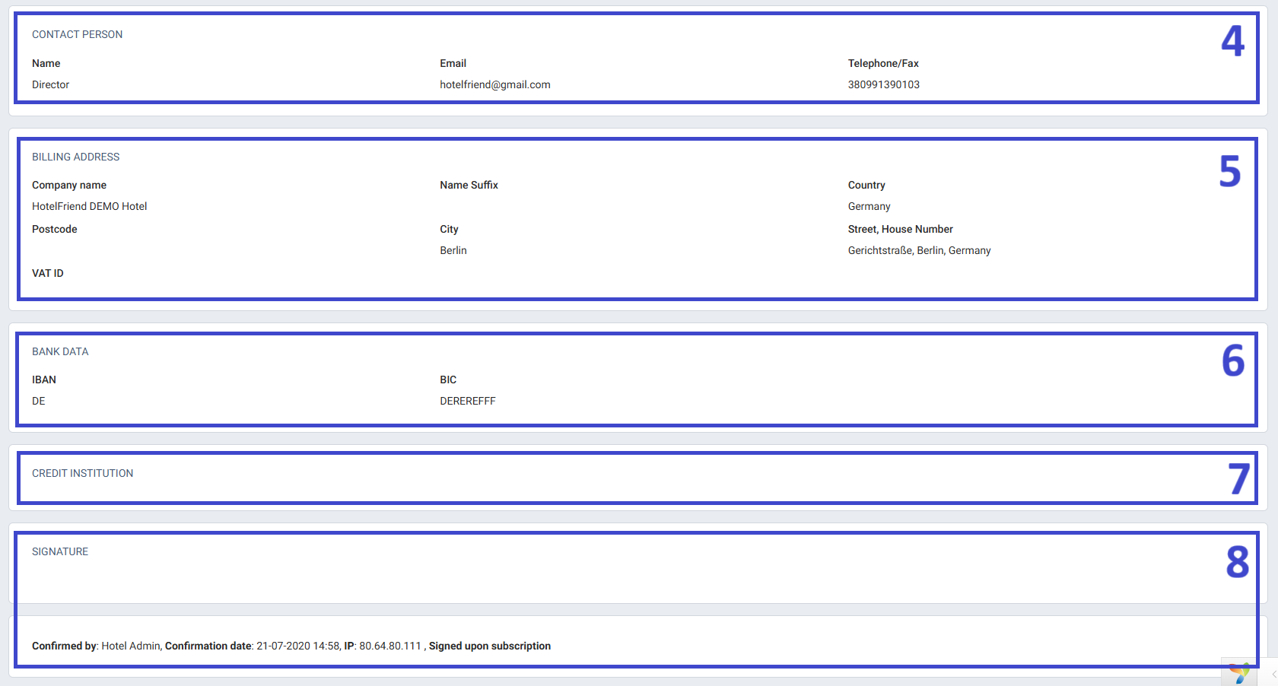Viewport: 1278px width, 686px height.
Task: Select the IBAN value 'DE'
Action: point(39,401)
